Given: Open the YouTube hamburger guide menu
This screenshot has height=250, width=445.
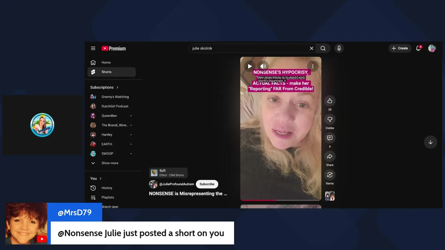Looking at the screenshot, I should tap(93, 48).
